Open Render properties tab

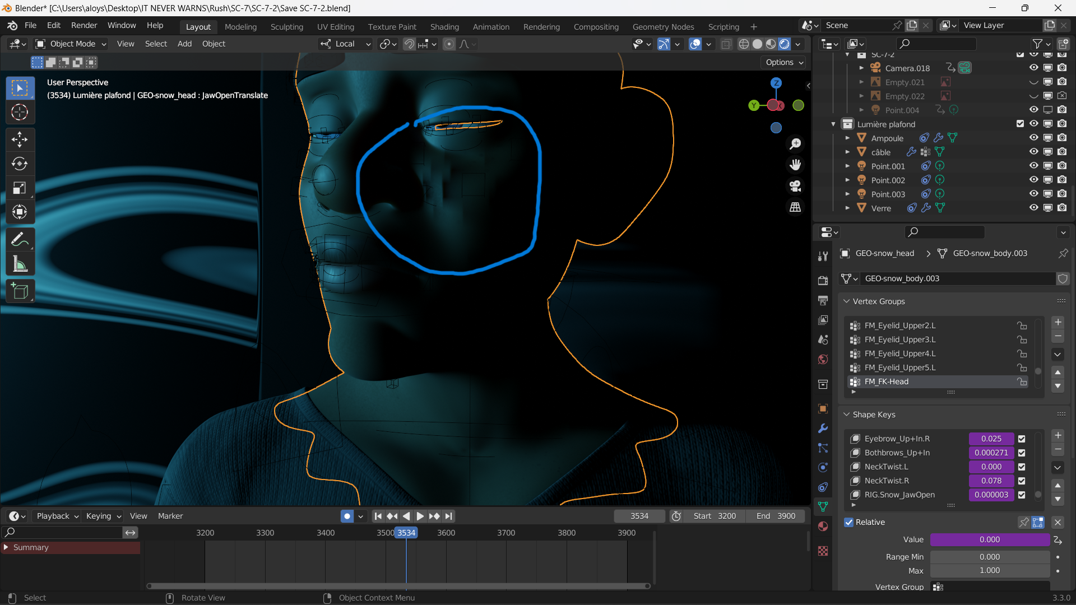[823, 280]
